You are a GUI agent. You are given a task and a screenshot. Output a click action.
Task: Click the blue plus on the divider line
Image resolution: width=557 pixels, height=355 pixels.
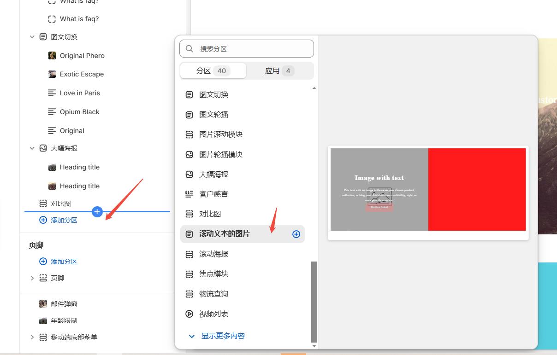(x=97, y=211)
